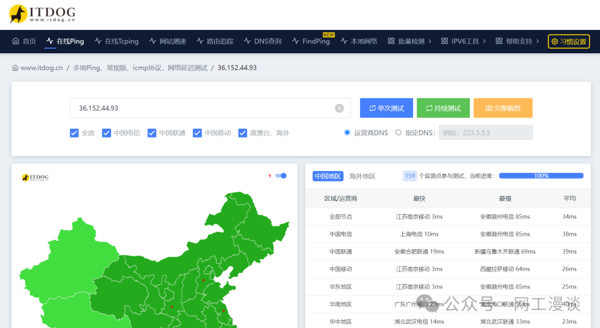Toggle the 全选 checkbox
This screenshot has height=328, width=600.
point(74,133)
